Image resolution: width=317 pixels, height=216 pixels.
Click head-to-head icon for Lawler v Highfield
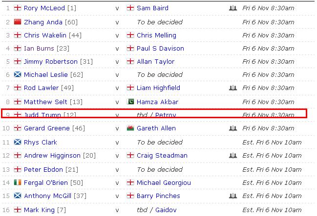tap(232, 88)
